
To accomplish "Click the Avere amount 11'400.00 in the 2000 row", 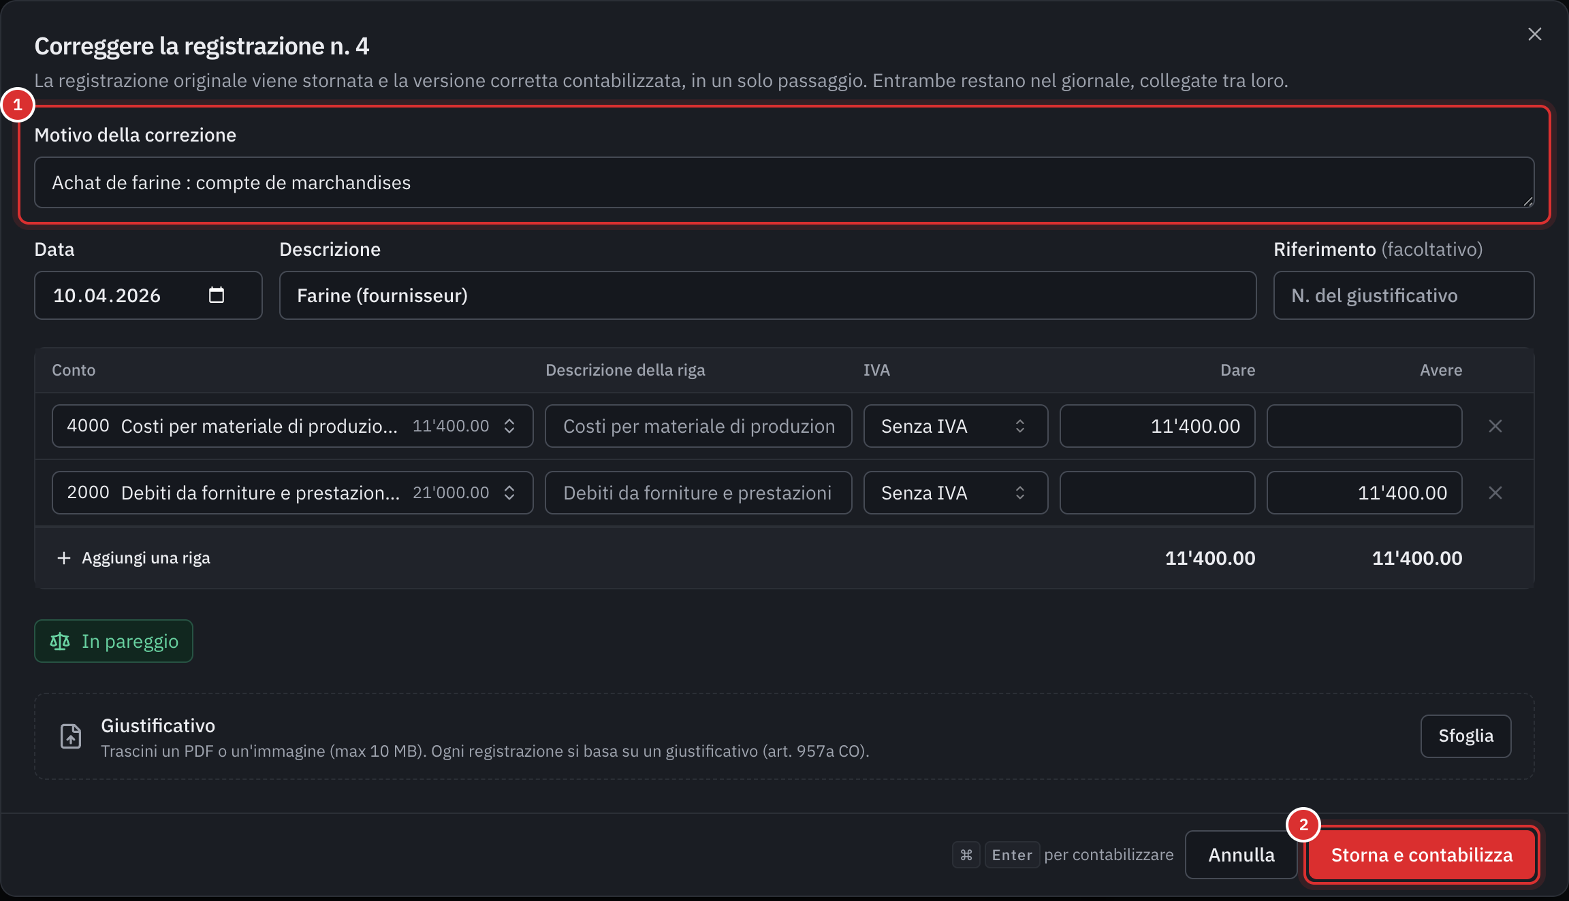I will pyautogui.click(x=1364, y=493).
